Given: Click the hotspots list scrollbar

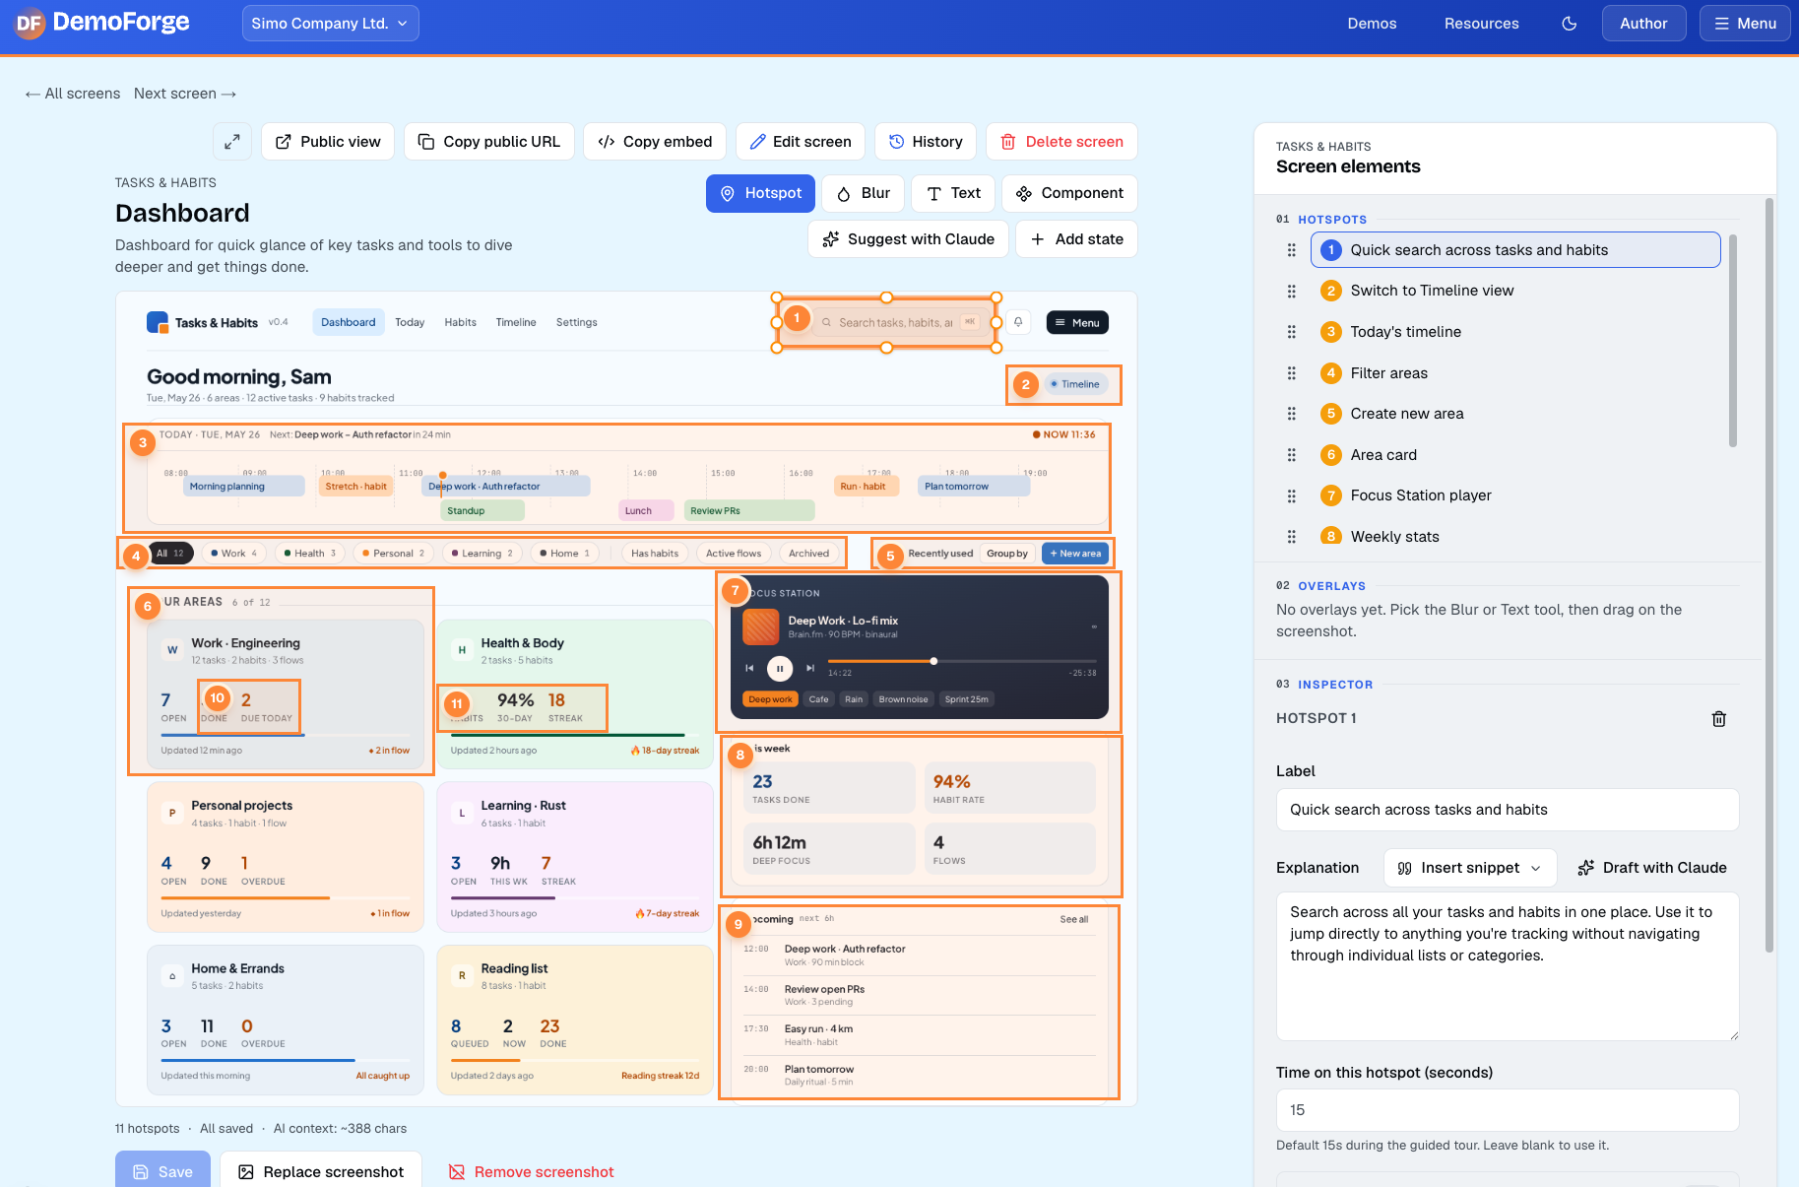Looking at the screenshot, I should pos(1733,341).
